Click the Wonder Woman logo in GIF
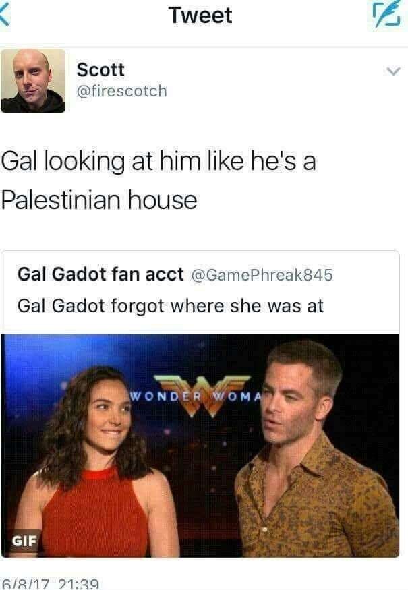This screenshot has height=590, width=408. [201, 396]
